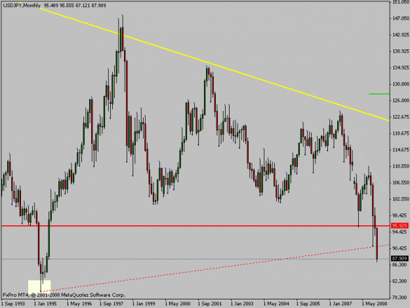This screenshot has height=308, width=410.
Task: Click the 82.300 price scale label
Action: (400, 281)
